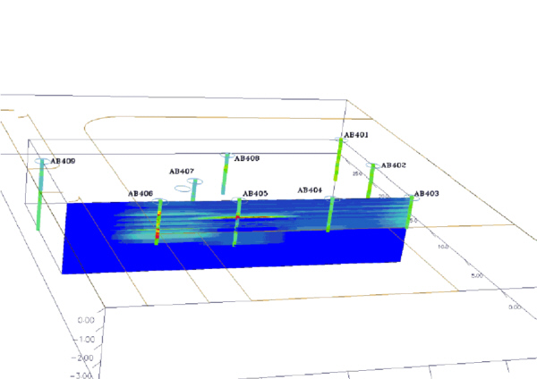Pick the green AB403 borehole column
Viewport: 537px width, 379px height.
411,210
